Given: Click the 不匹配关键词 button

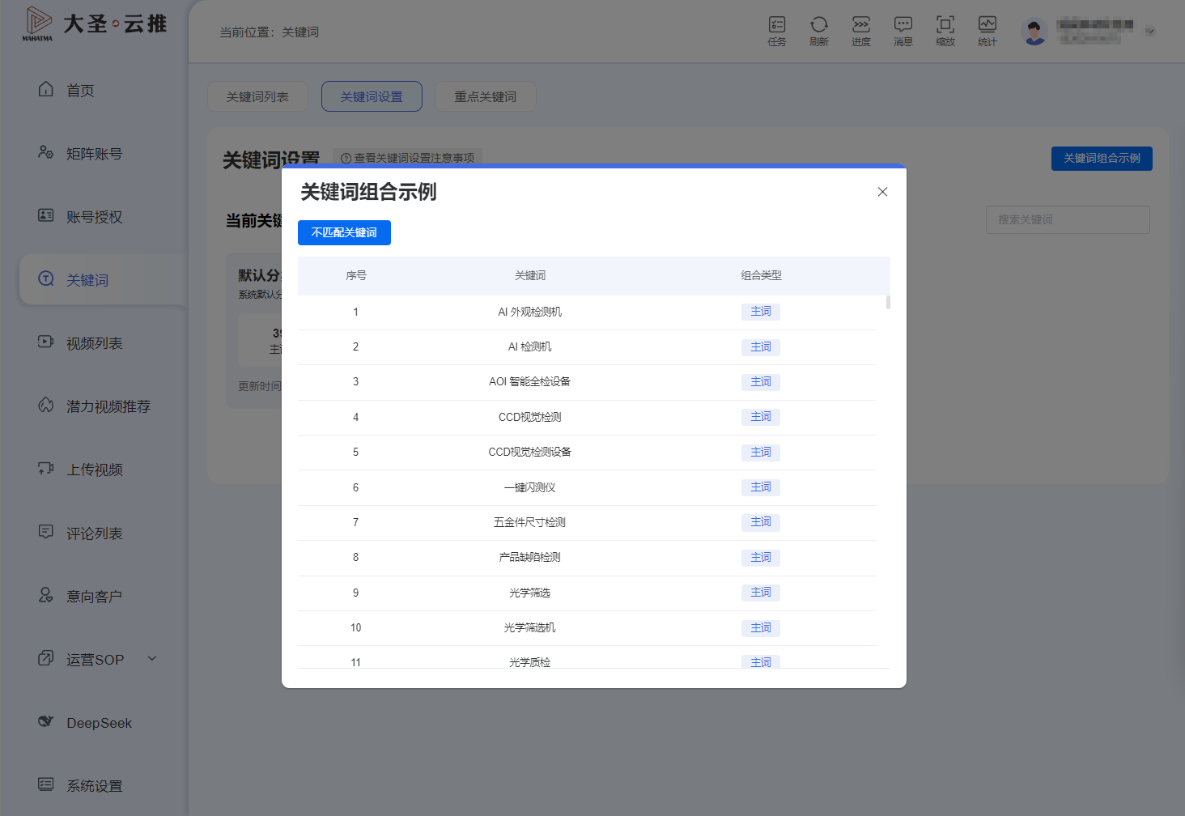Looking at the screenshot, I should 344,232.
